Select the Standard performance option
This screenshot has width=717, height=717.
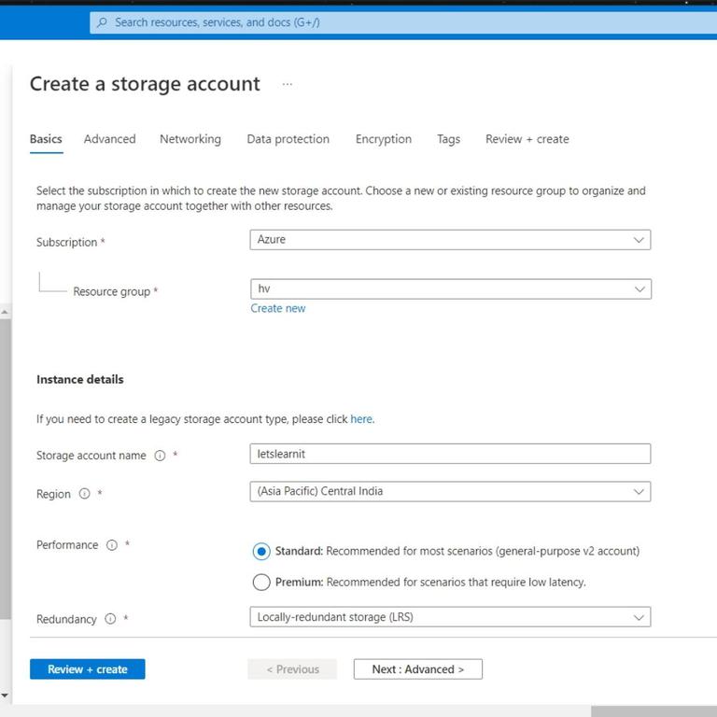[261, 552]
